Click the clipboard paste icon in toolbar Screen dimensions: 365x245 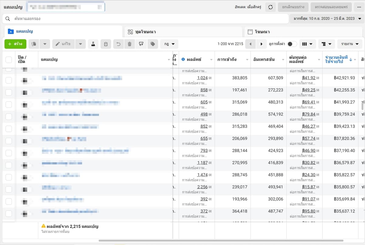(x=106, y=44)
